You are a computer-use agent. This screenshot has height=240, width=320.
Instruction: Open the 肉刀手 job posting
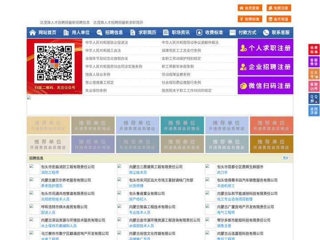point(223,172)
